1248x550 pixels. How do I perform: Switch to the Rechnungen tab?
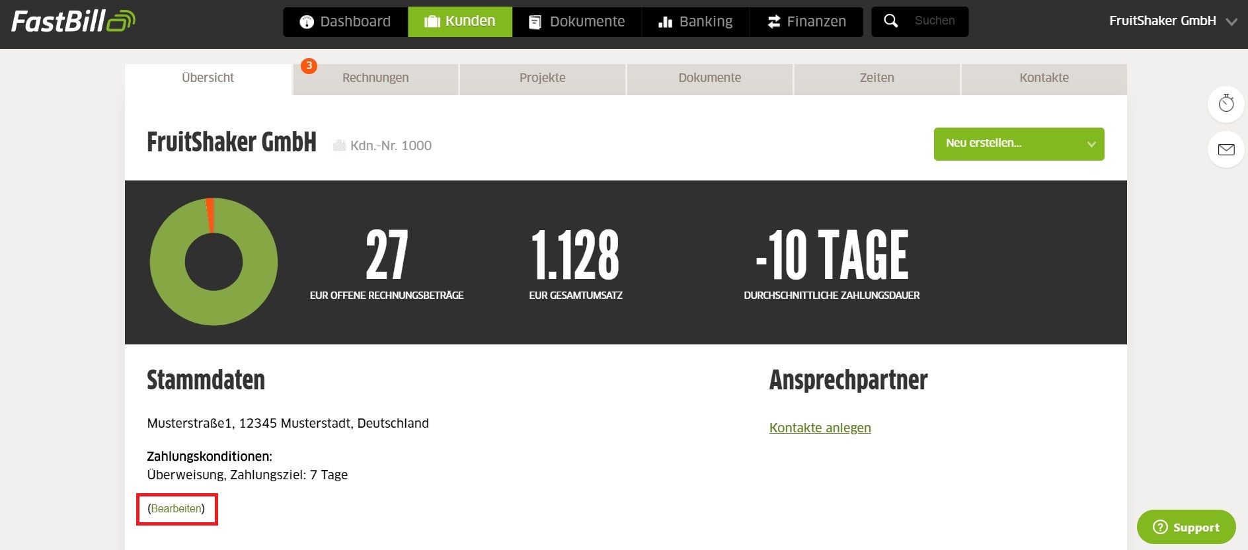click(375, 79)
